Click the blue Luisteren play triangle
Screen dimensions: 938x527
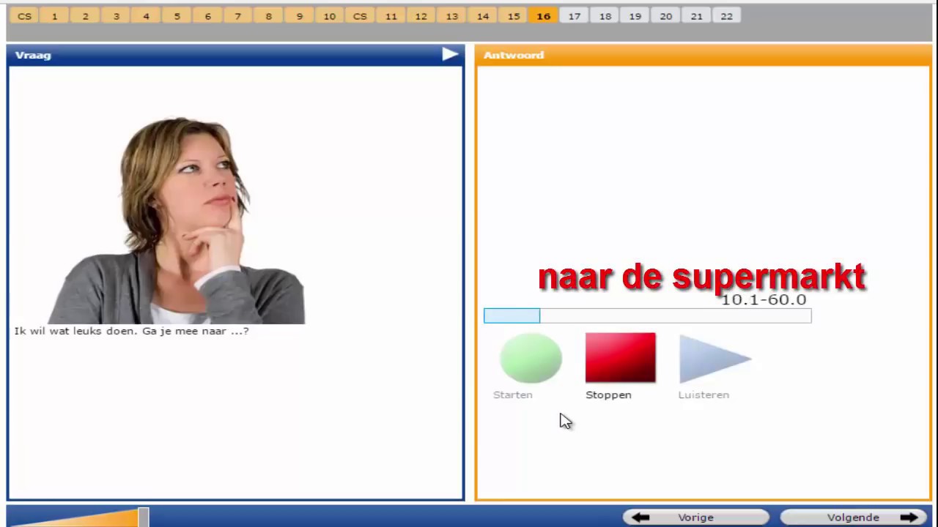[x=714, y=359]
